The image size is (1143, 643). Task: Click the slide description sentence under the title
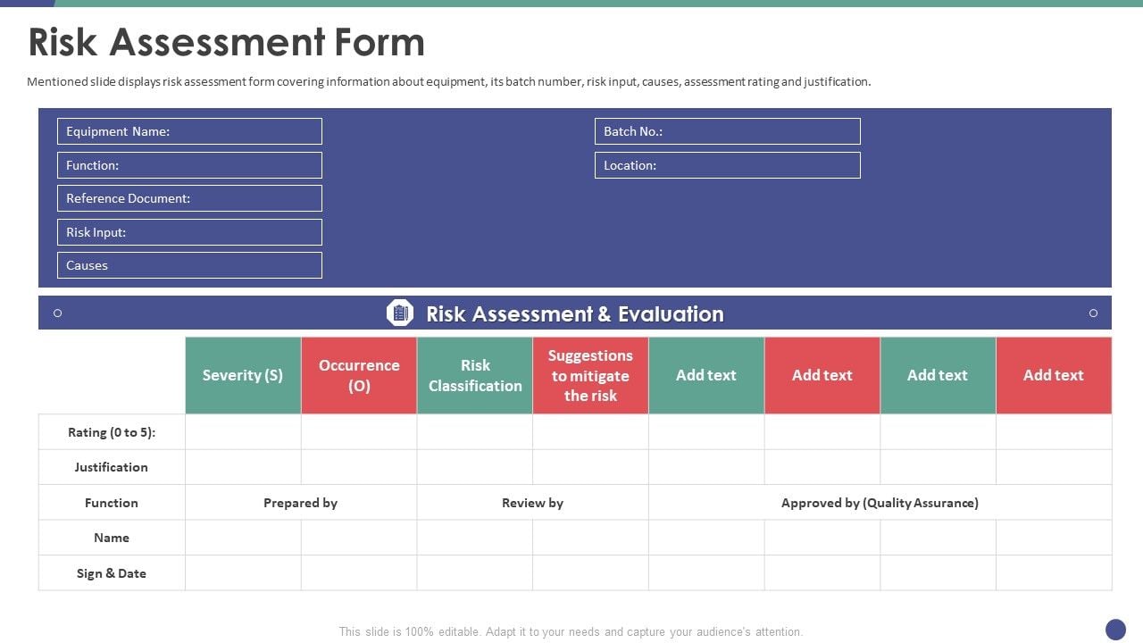(449, 81)
